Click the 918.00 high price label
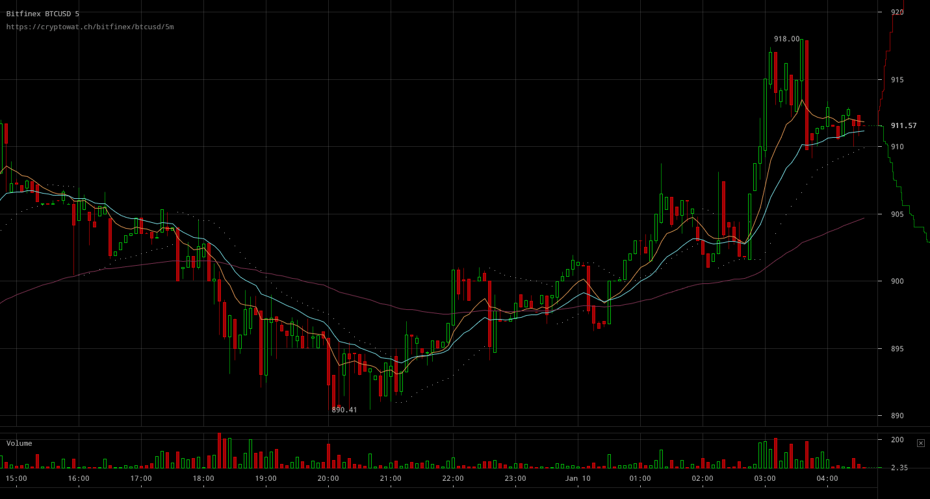930x499 pixels. tap(786, 39)
